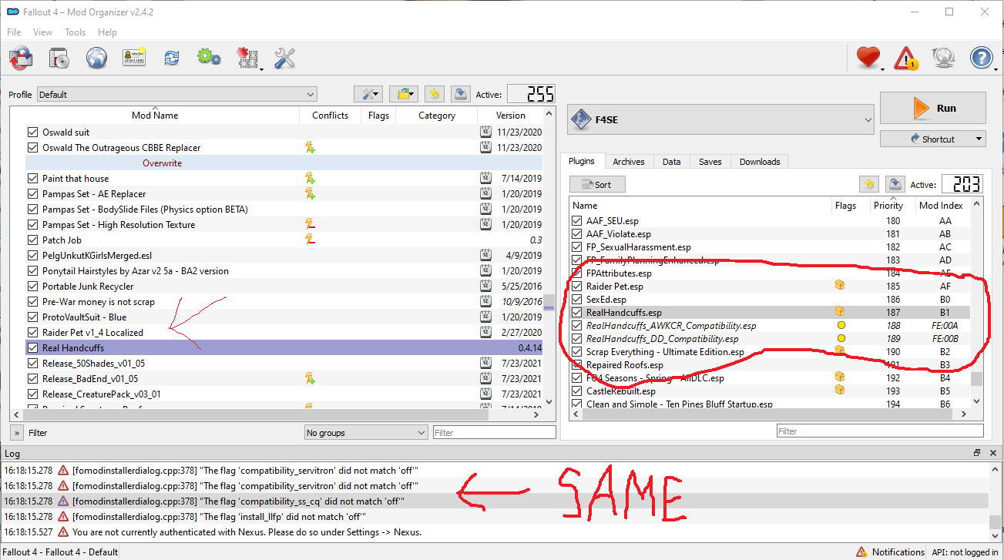Toggle ProtoVaultSuit - Blue checkbox
This screenshot has width=1004, height=560.
tap(32, 317)
